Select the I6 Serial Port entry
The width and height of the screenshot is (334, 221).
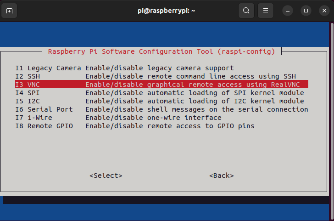44,109
